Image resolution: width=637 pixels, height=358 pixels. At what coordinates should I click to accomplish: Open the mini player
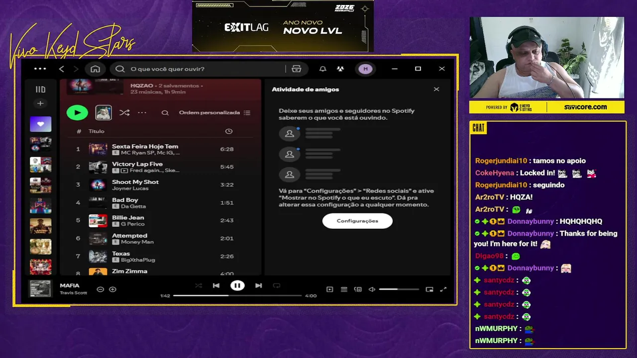point(429,289)
